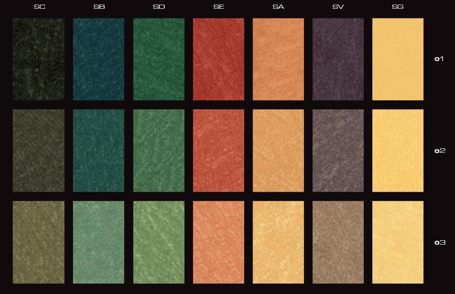This screenshot has height=294, width=455.
Task: Select the salmon SE swatch in row 03
Action: coord(218,242)
